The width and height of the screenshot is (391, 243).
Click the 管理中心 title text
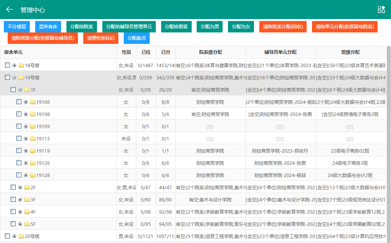pyautogui.click(x=33, y=10)
